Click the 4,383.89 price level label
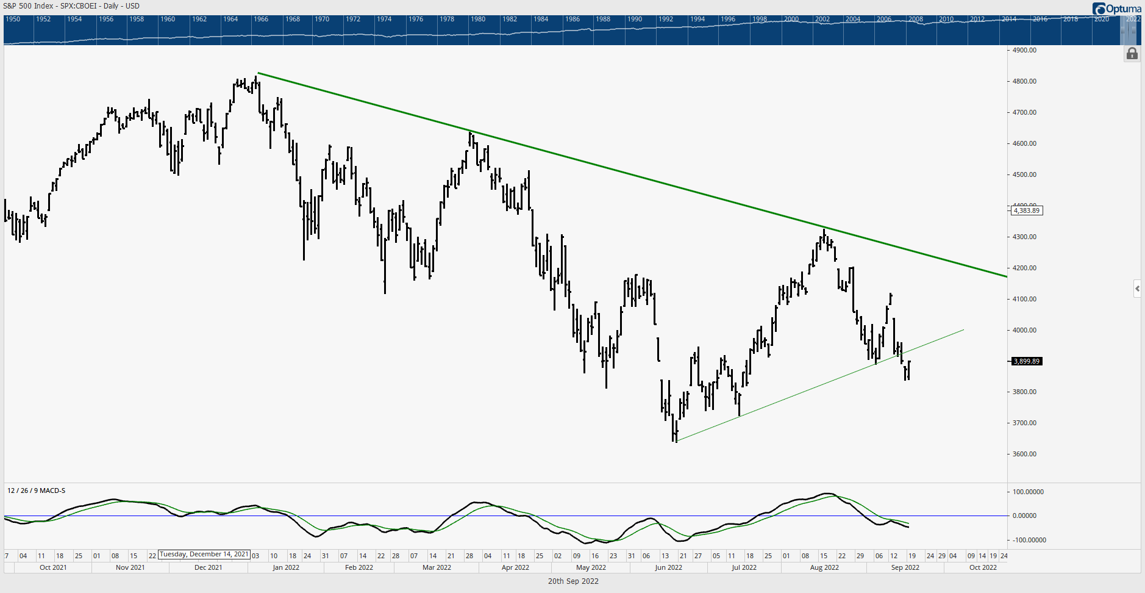 click(x=1026, y=210)
